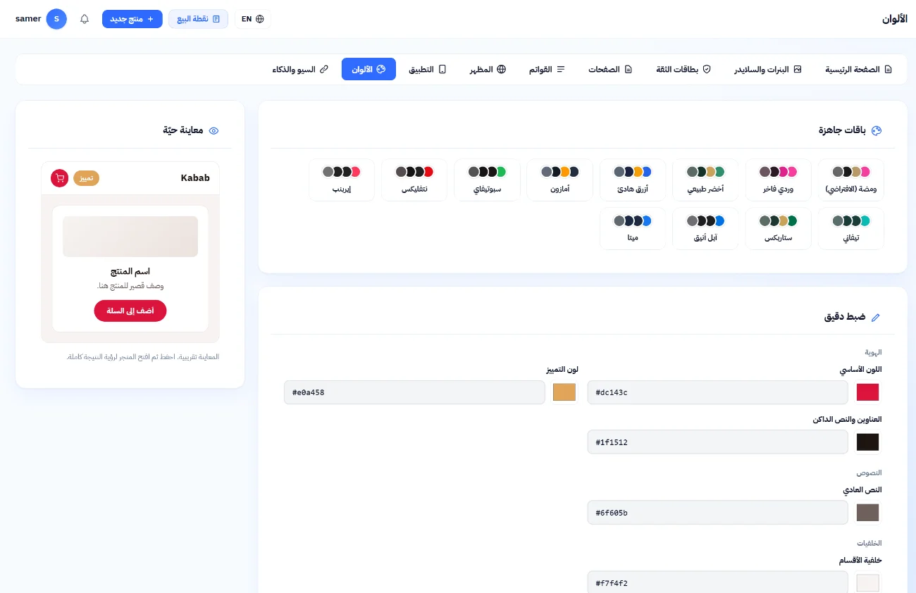916x593 pixels.
Task: Select the active الألوان tab
Action: (369, 70)
